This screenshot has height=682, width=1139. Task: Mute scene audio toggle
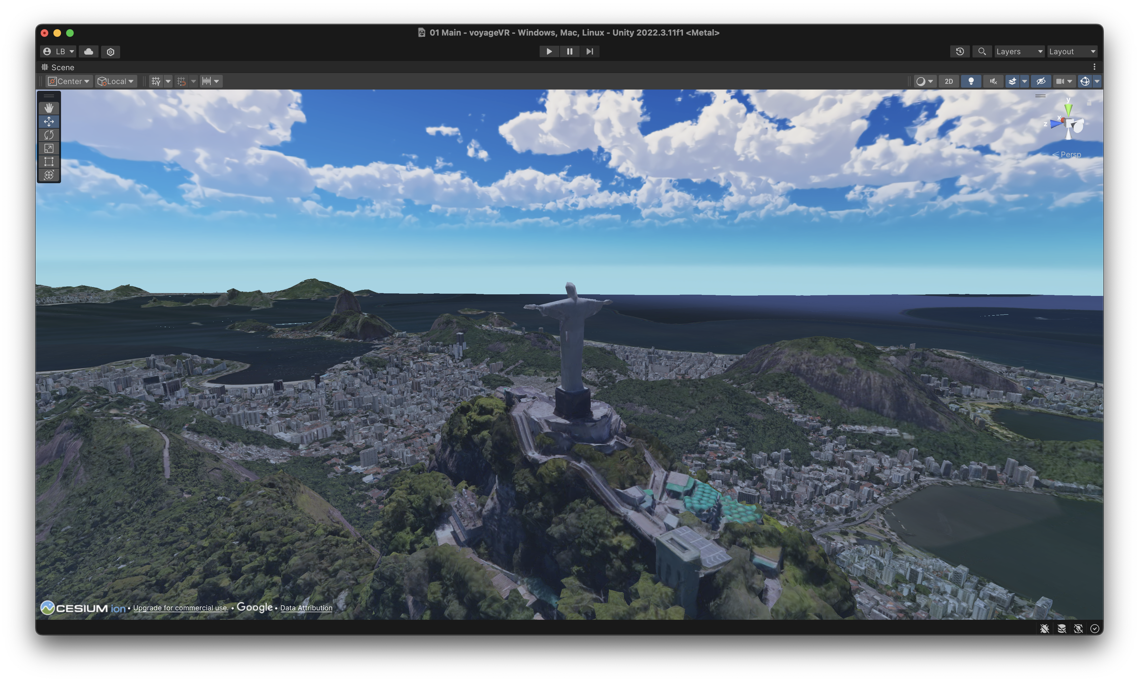coord(994,81)
